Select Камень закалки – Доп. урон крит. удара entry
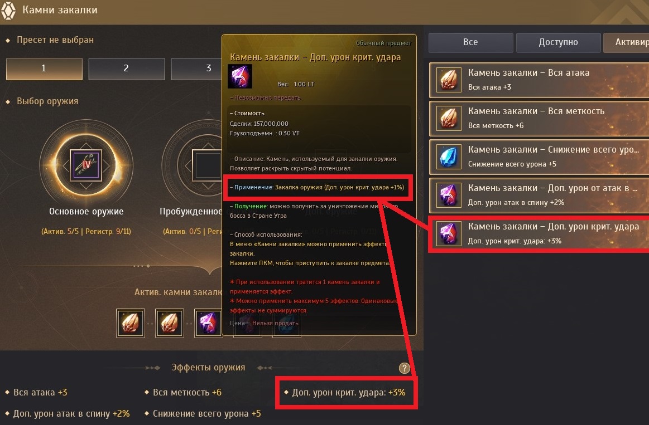 pos(539,233)
